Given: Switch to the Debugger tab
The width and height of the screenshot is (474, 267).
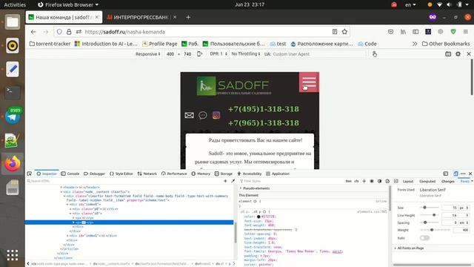Looking at the screenshot, I should [95, 174].
